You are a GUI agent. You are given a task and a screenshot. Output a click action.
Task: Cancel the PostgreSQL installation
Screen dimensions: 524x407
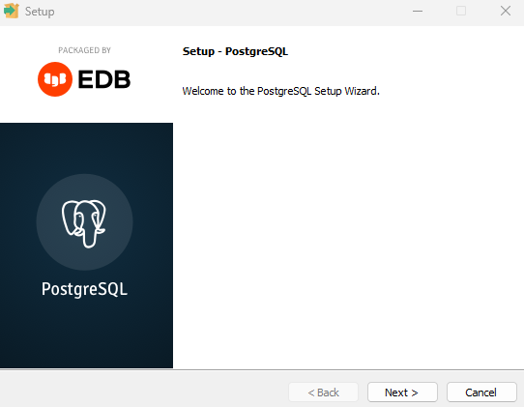pos(481,392)
